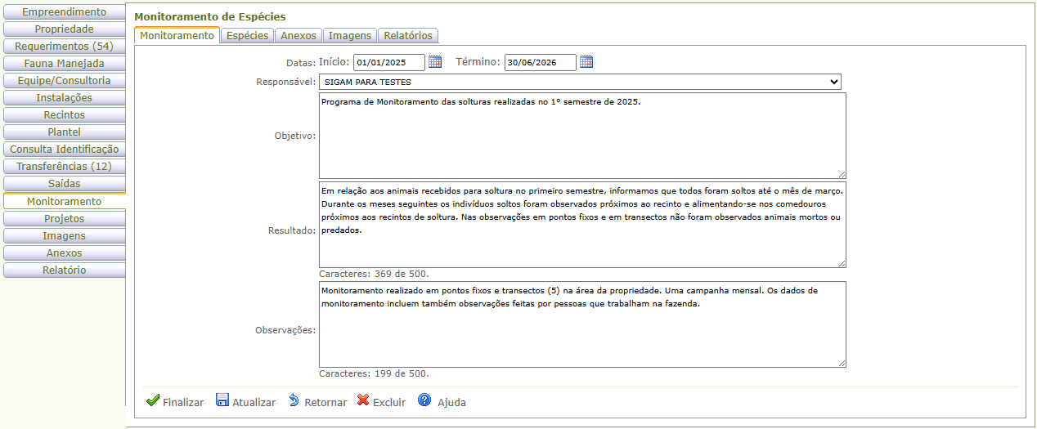Open Requerimentos (54) in the sidebar
Viewport: 1037px width, 429px height.
pos(64,46)
